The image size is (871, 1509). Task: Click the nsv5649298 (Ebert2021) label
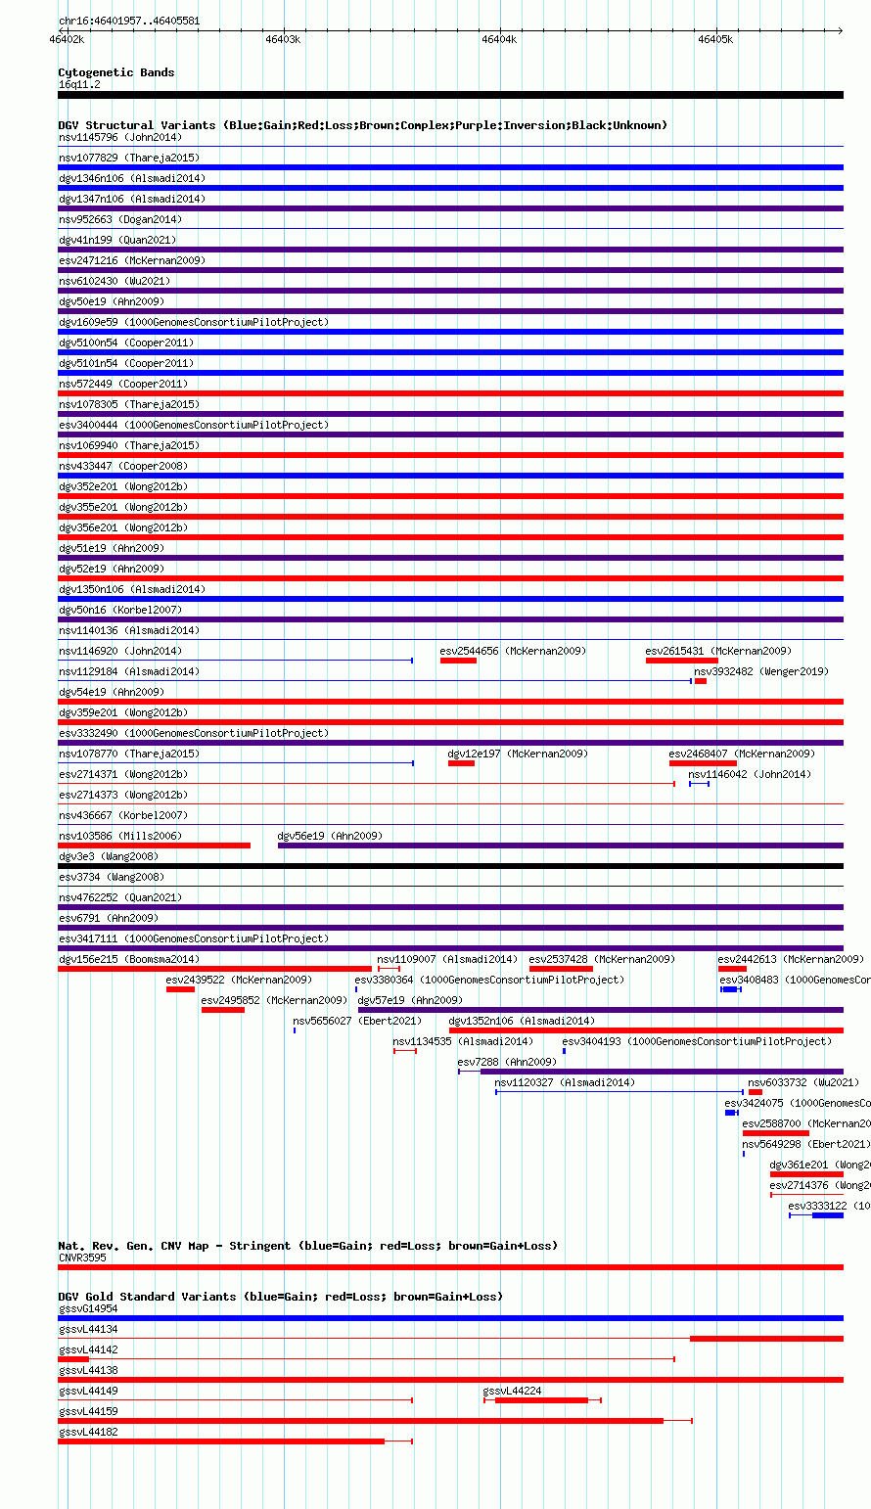pos(805,1144)
